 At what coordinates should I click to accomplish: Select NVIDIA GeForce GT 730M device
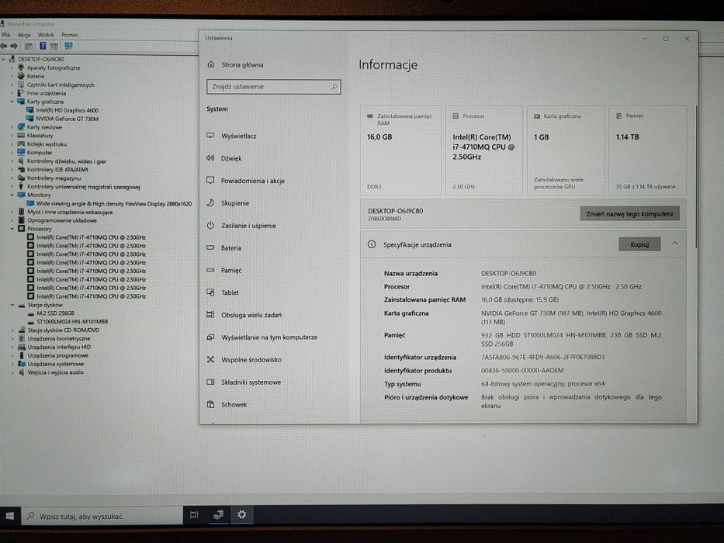[x=67, y=119]
